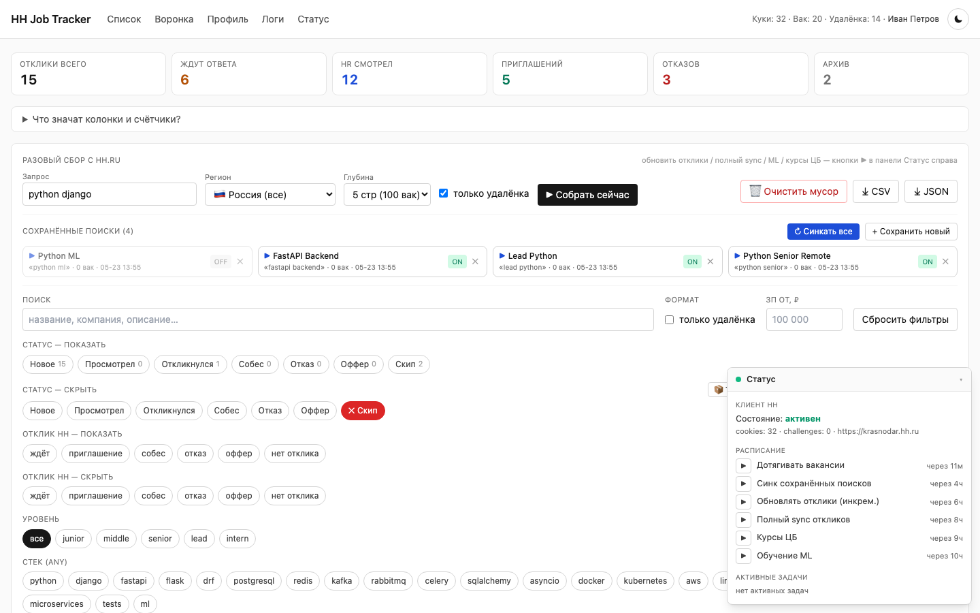Select the django stack tag
The height and width of the screenshot is (613, 980).
point(88,581)
